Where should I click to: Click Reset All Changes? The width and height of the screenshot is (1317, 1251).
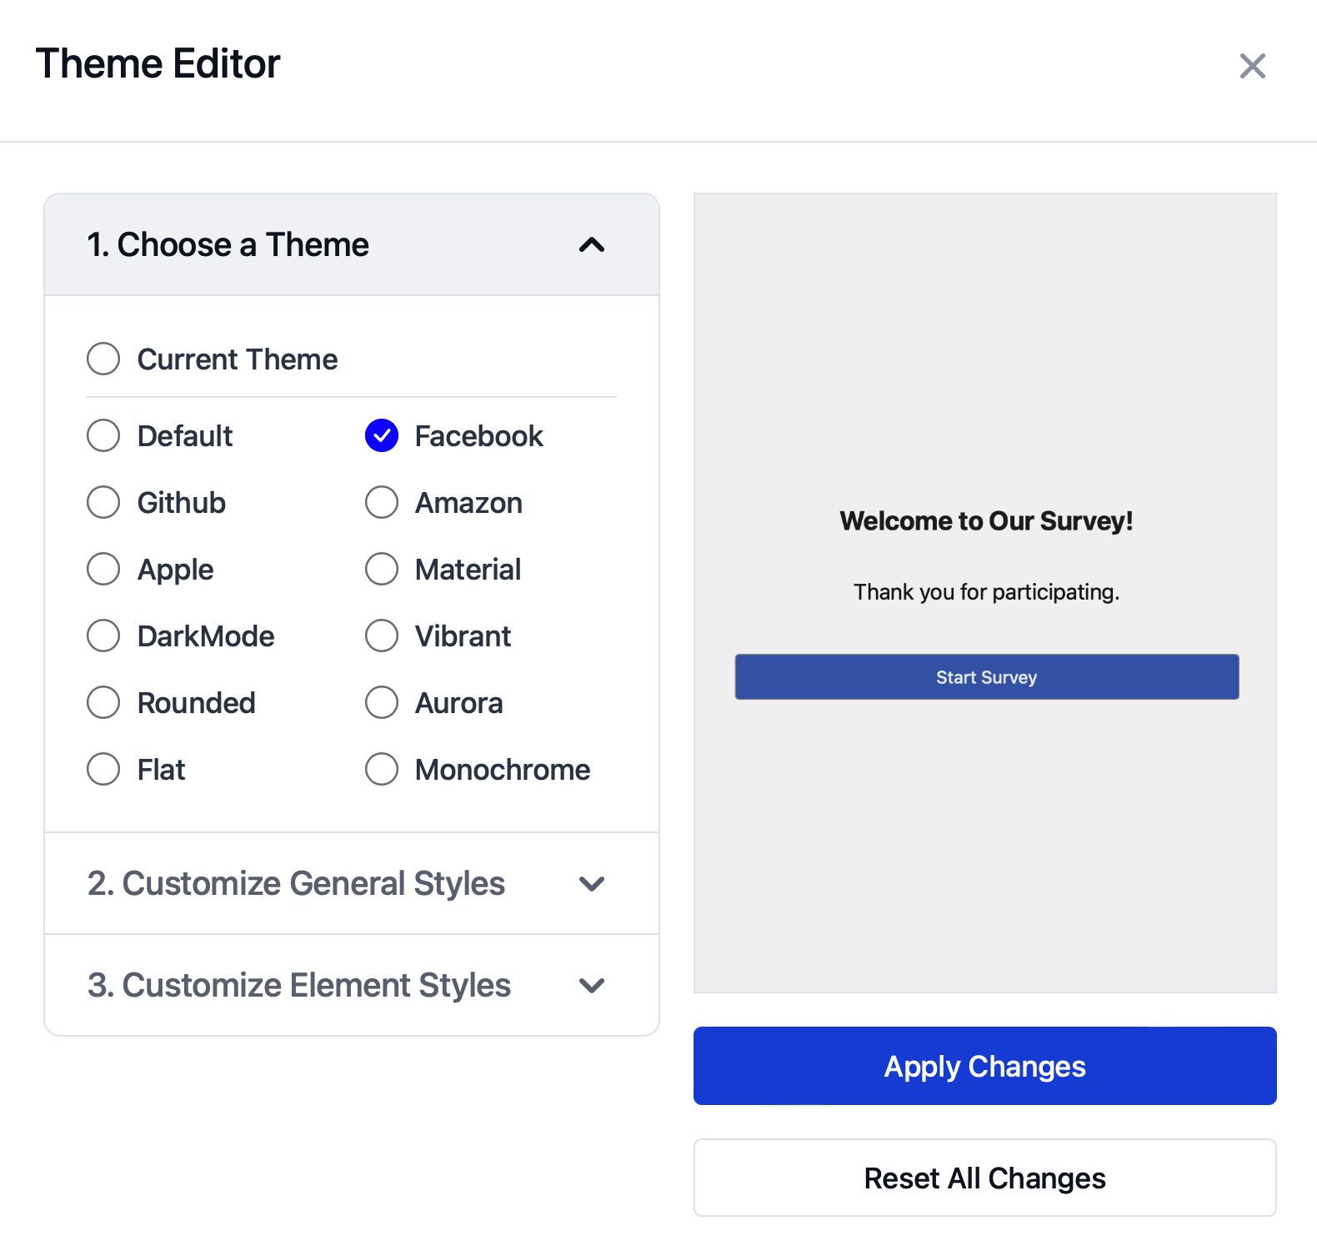tap(984, 1178)
